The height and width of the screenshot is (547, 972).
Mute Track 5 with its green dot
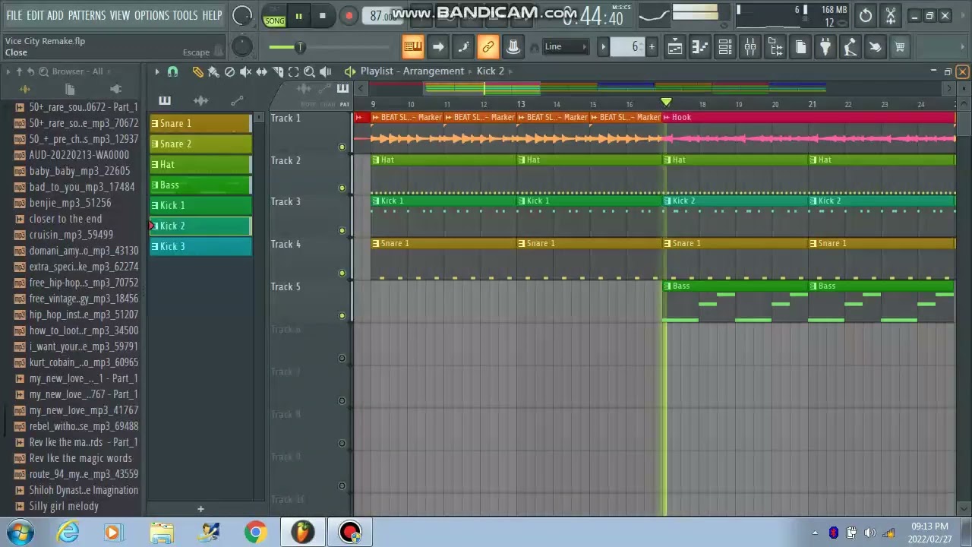[342, 315]
